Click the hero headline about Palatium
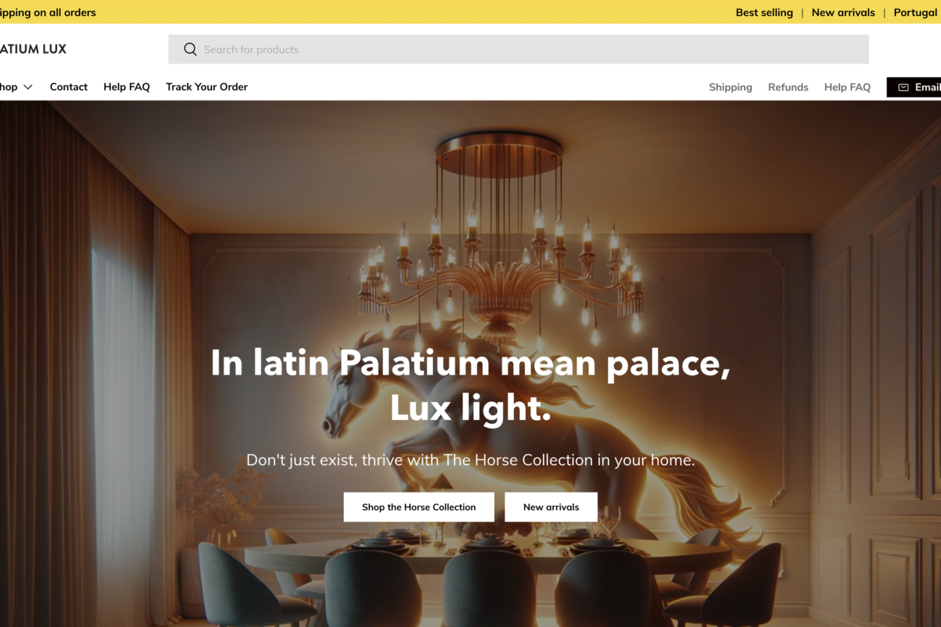Viewport: 941px width, 627px height. (x=470, y=385)
